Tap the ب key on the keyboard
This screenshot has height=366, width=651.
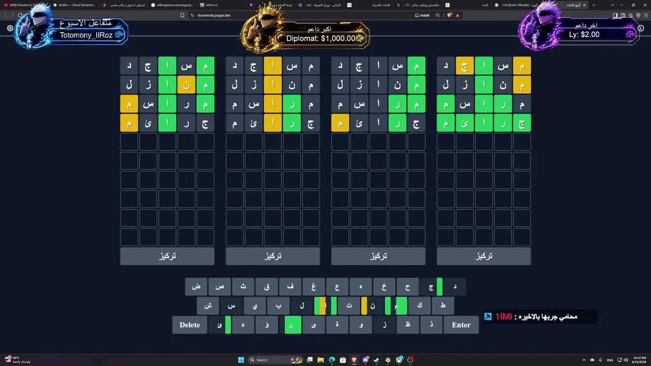point(279,306)
